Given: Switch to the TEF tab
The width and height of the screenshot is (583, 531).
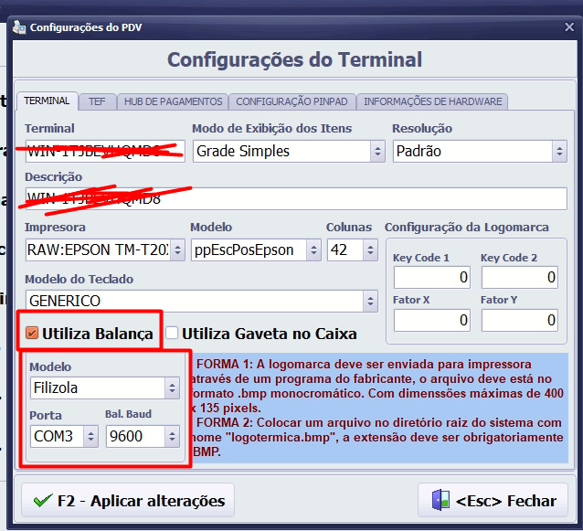Looking at the screenshot, I should pos(96,101).
